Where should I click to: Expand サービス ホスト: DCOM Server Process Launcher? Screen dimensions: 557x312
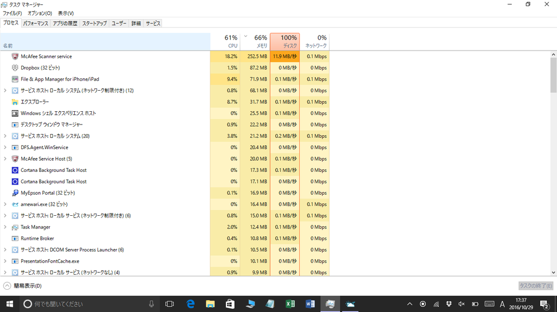(x=6, y=250)
